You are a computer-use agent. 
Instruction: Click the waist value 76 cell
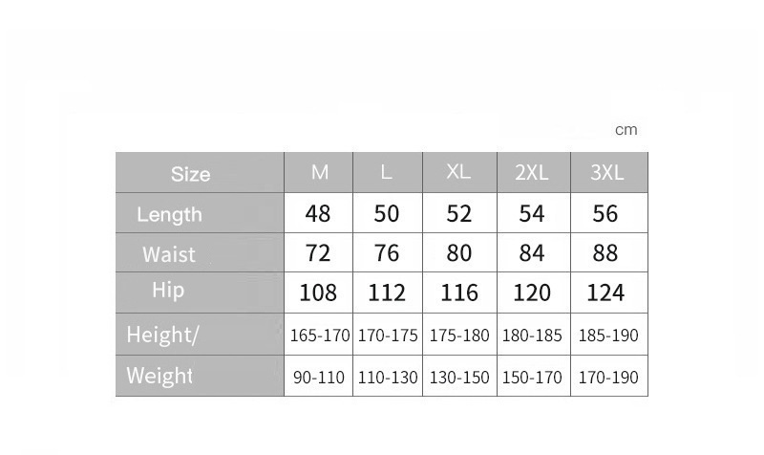click(x=387, y=253)
